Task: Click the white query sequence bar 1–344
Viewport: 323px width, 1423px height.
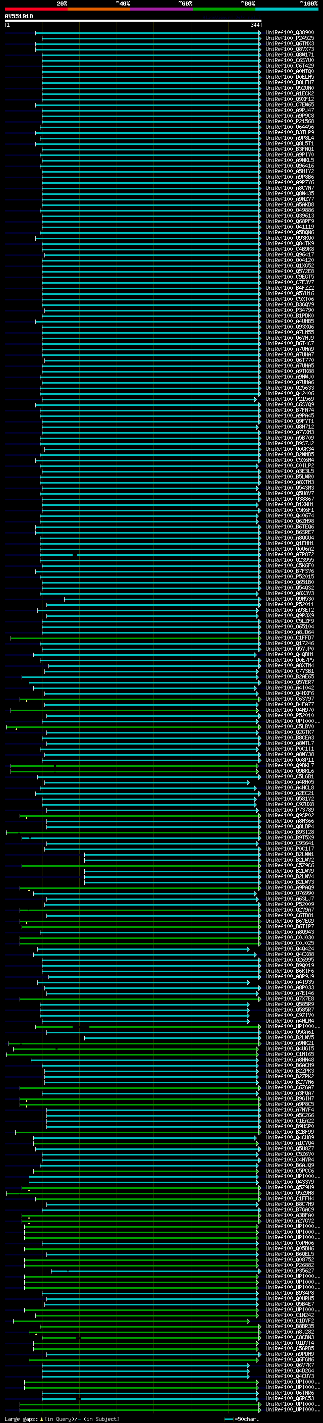Action: 133,21
